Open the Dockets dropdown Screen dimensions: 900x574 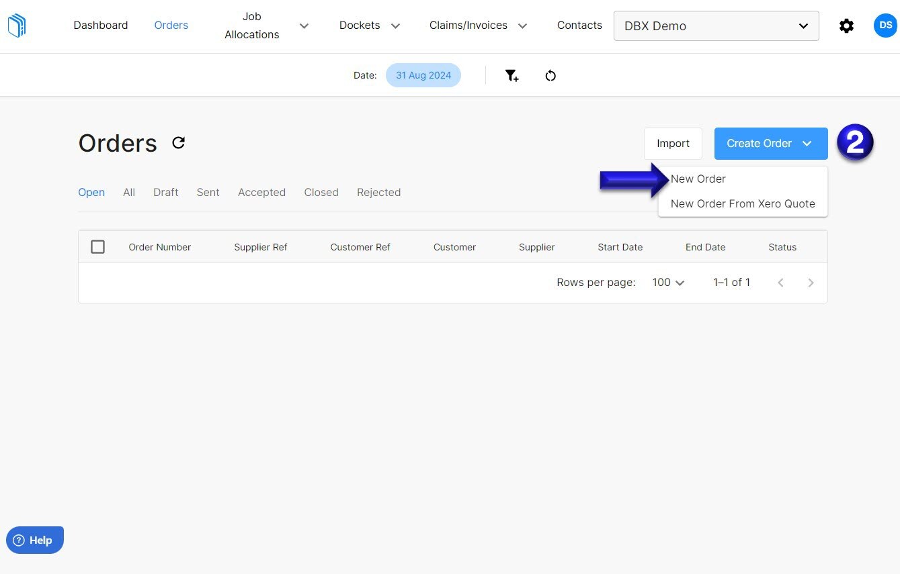(368, 26)
